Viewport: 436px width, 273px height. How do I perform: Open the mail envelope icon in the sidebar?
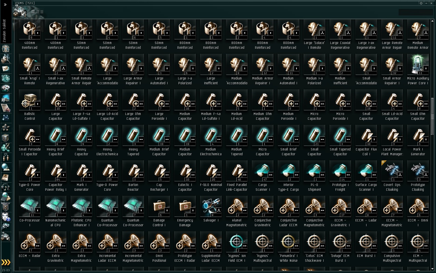[x=5, y=69]
